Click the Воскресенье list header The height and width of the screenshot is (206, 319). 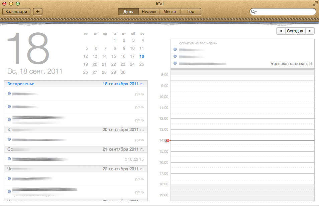[21, 84]
